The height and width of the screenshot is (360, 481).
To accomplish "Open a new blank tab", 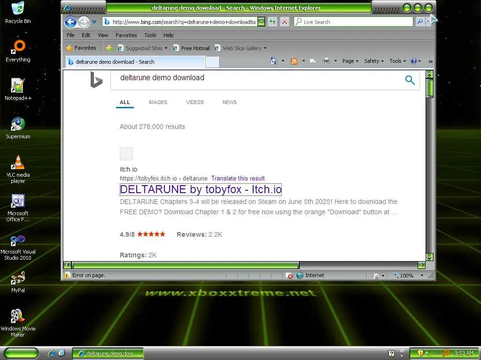I will tap(212, 62).
